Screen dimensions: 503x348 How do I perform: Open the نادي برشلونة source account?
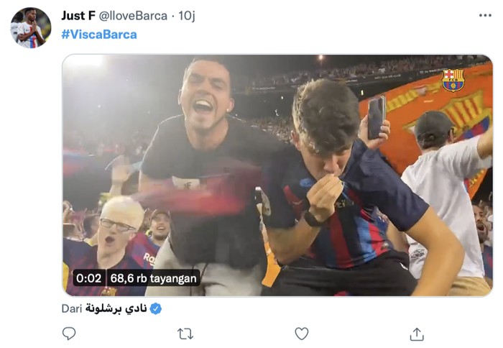pos(116,308)
